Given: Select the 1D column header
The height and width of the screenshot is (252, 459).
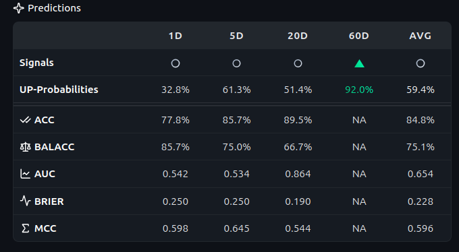Looking at the screenshot, I should pyautogui.click(x=175, y=36).
